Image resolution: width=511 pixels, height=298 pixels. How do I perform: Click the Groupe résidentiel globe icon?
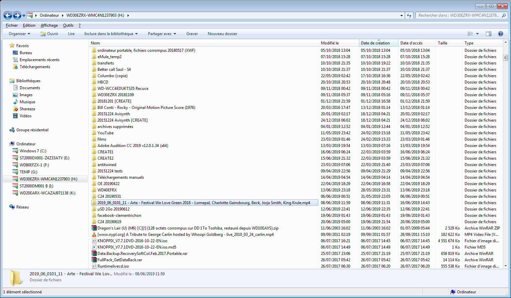pyautogui.click(x=12, y=130)
